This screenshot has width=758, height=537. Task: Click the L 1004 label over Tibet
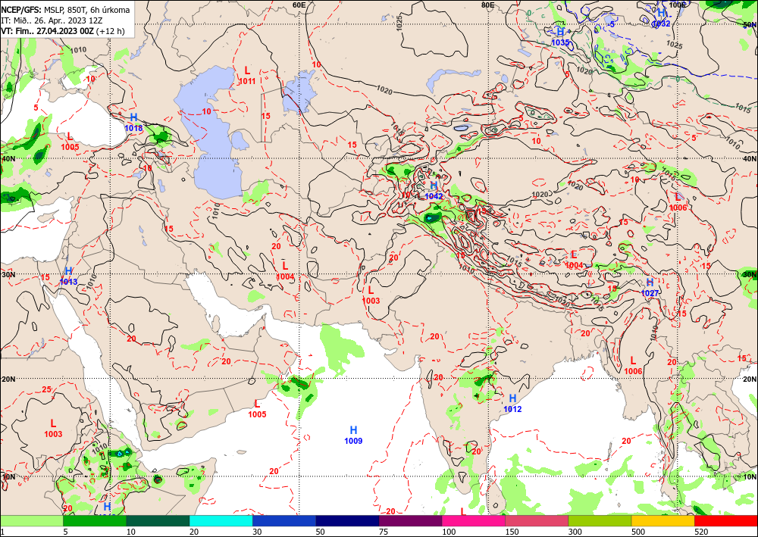point(575,260)
